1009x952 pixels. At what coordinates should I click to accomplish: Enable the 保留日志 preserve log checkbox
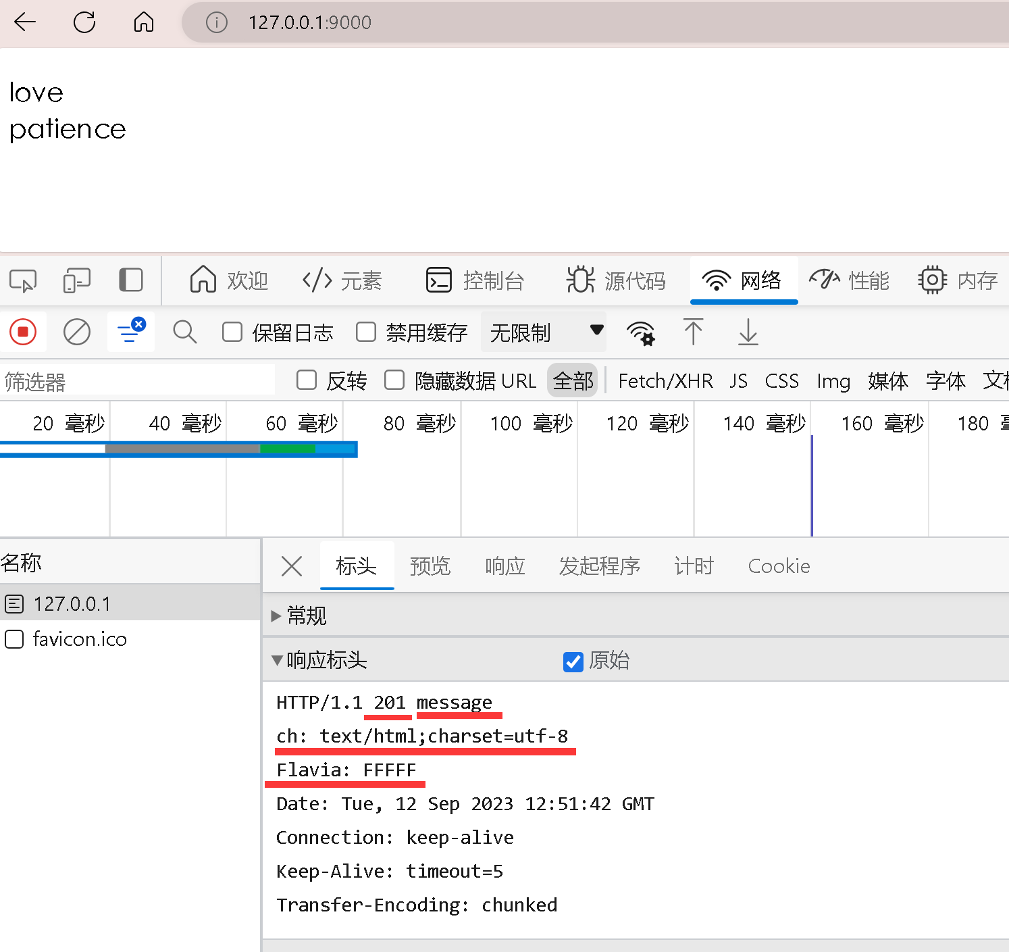coord(232,332)
